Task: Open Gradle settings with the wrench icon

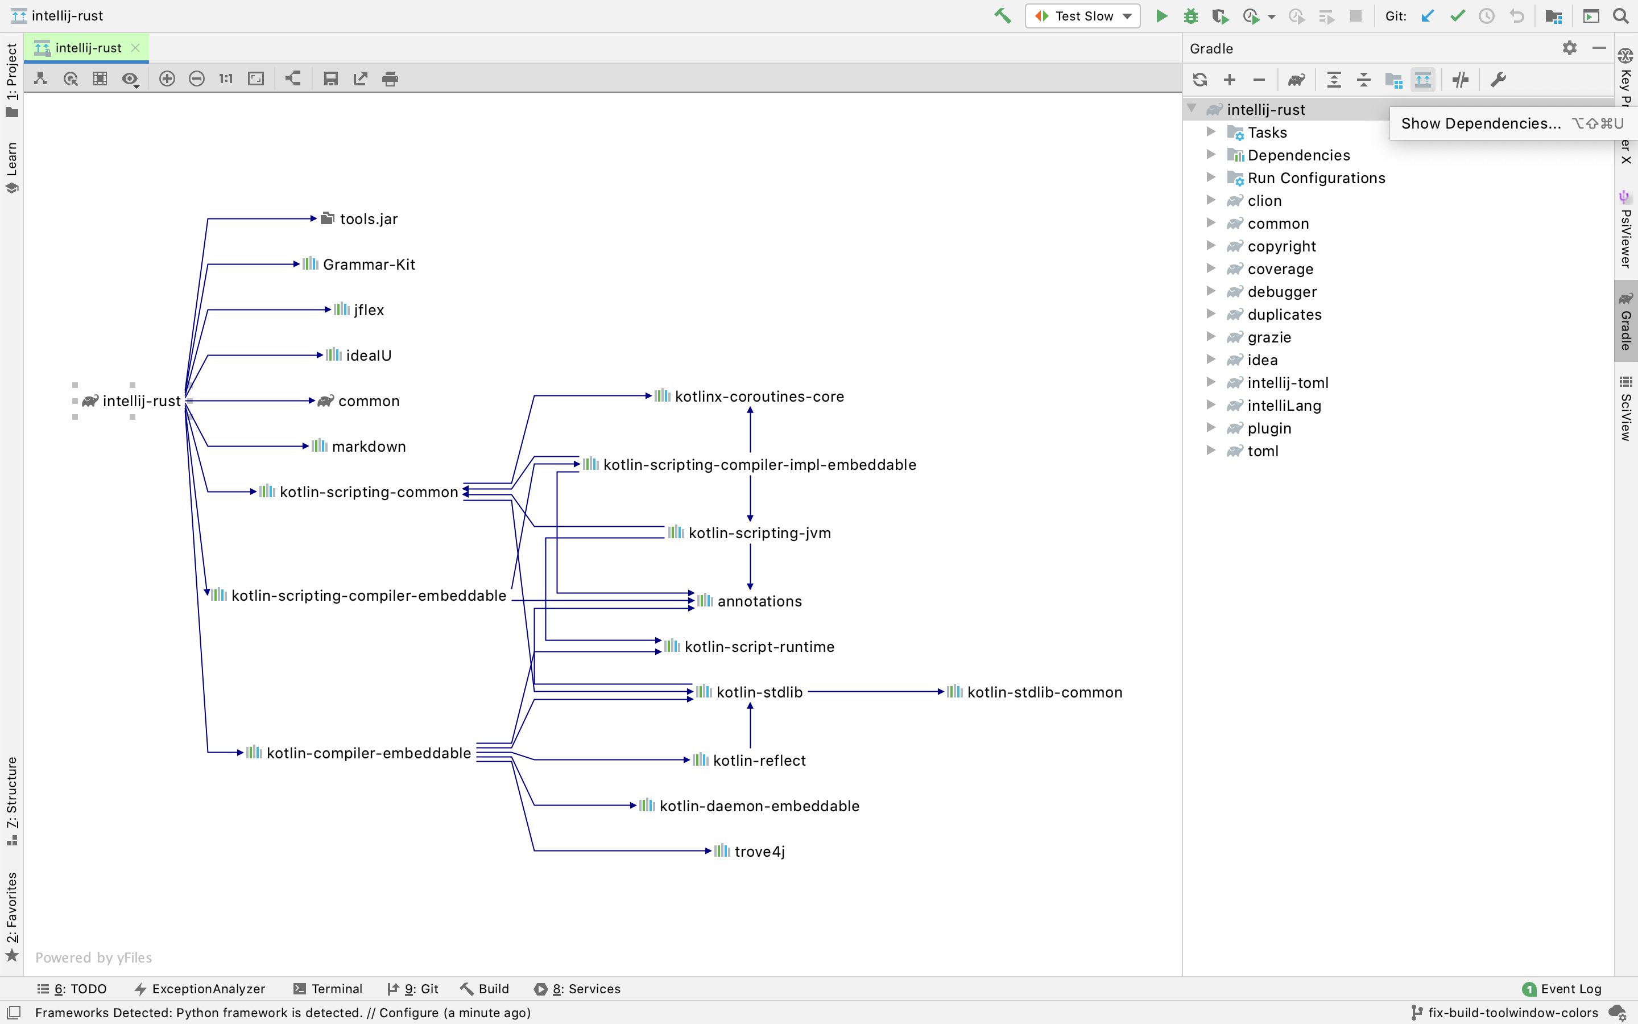Action: pos(1499,79)
